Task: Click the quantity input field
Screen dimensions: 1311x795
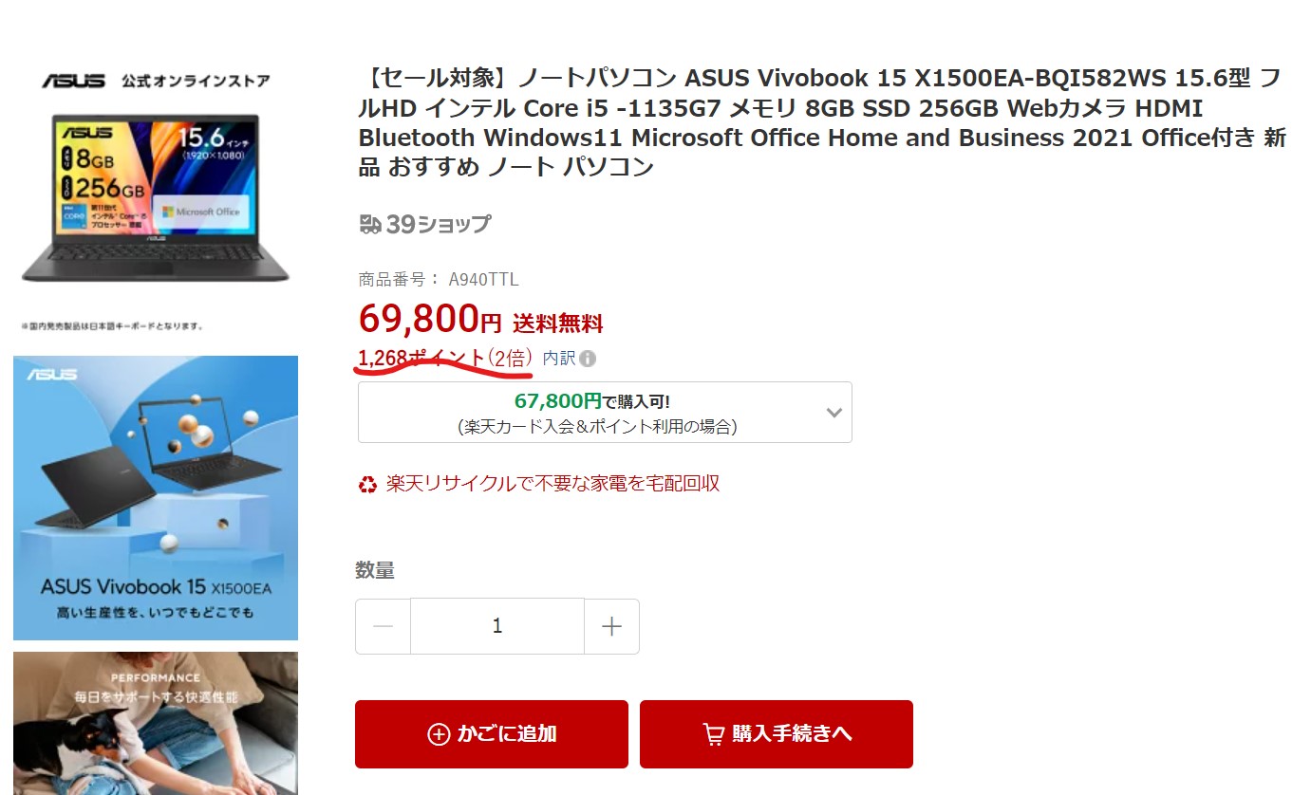Action: coord(497,626)
